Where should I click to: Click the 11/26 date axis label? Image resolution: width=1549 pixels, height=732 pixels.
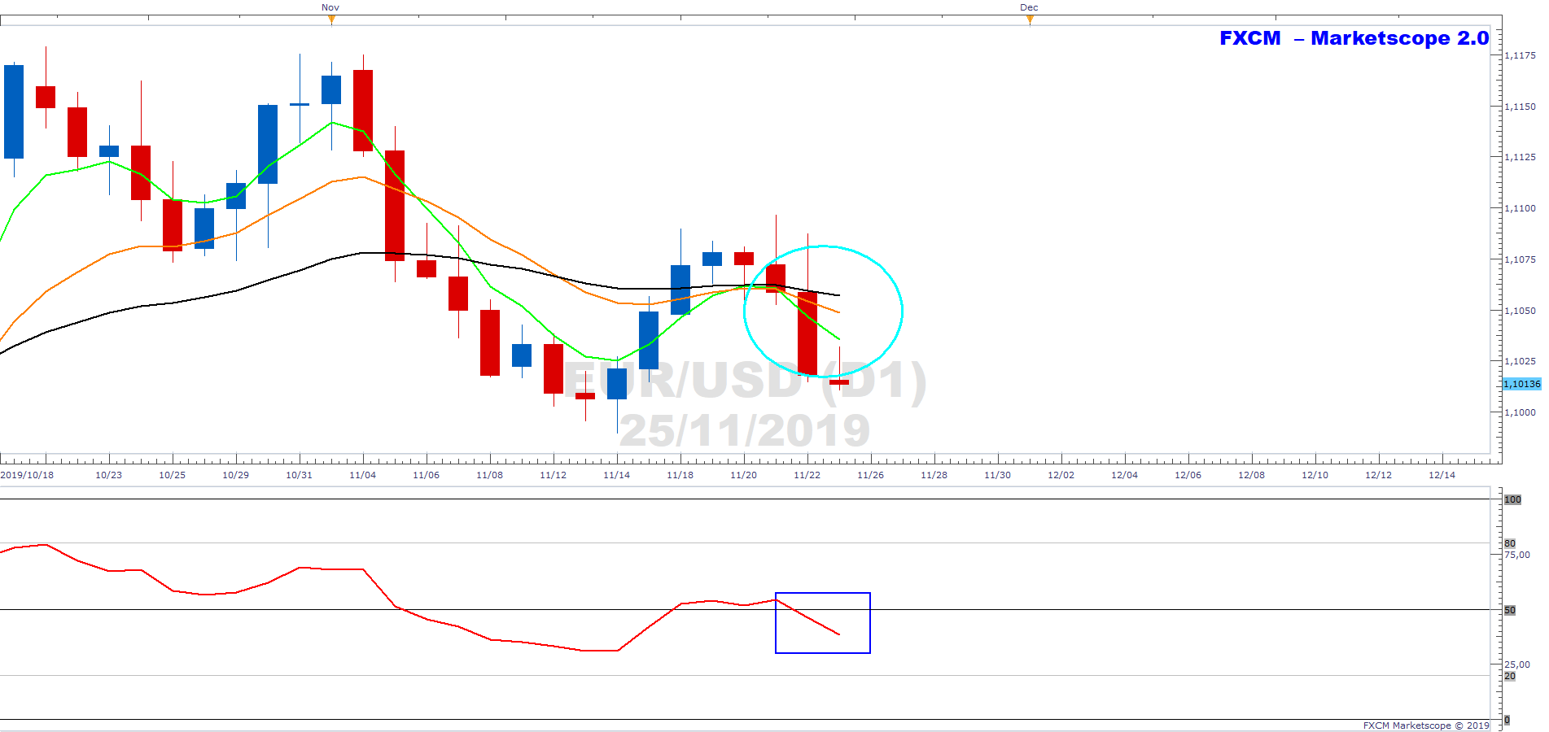pos(870,475)
